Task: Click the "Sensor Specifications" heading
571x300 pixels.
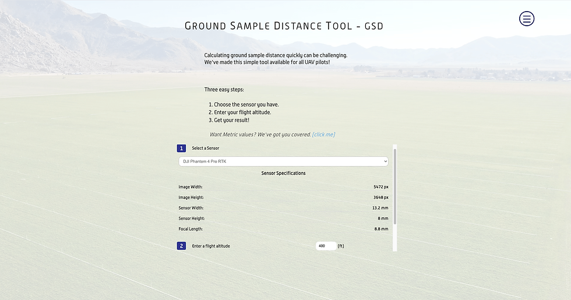Action: coord(283,173)
